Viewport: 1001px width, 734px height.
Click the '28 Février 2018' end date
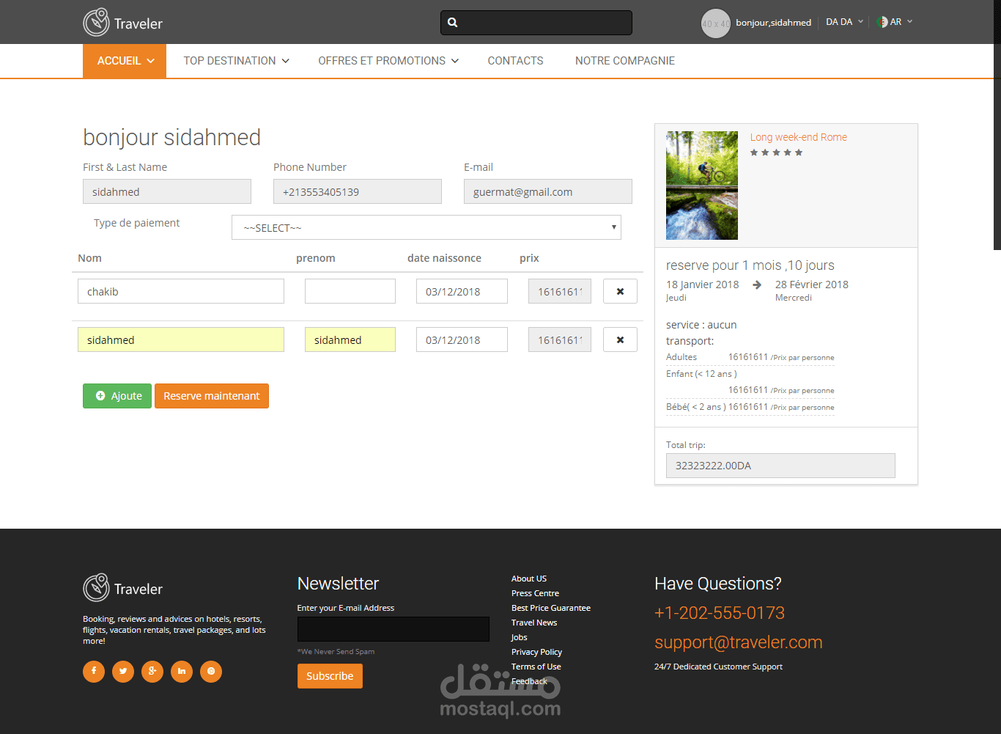click(x=812, y=285)
